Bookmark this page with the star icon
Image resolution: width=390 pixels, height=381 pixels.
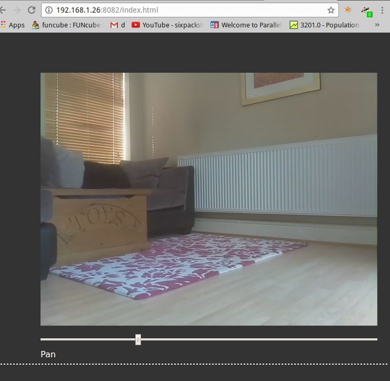[331, 10]
